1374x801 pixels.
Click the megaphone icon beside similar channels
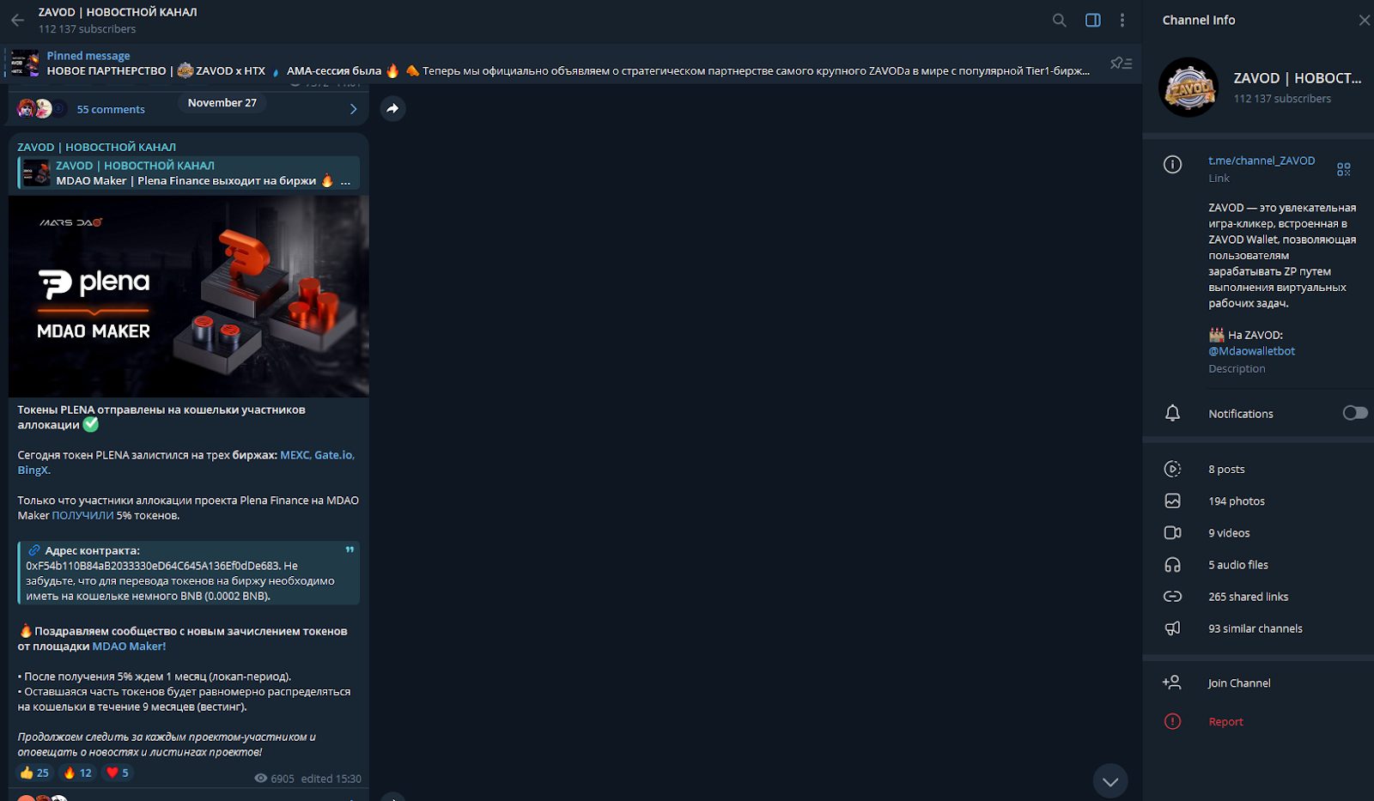point(1172,628)
